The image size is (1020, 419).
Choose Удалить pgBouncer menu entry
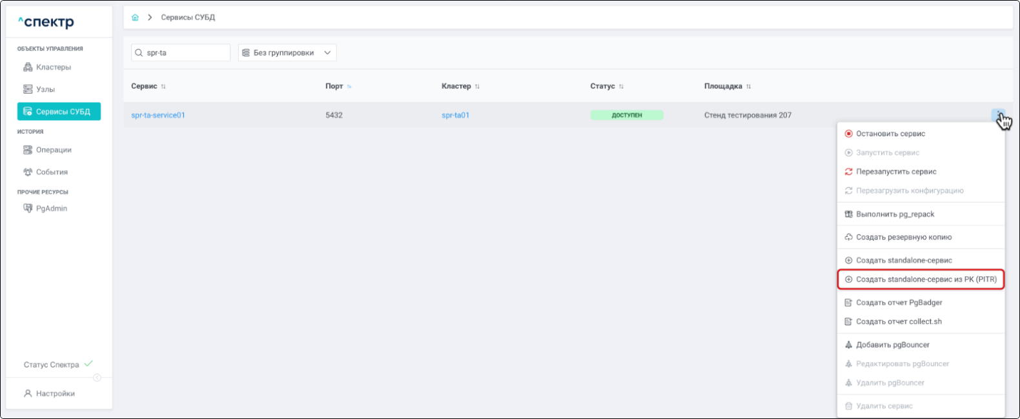[921, 383]
